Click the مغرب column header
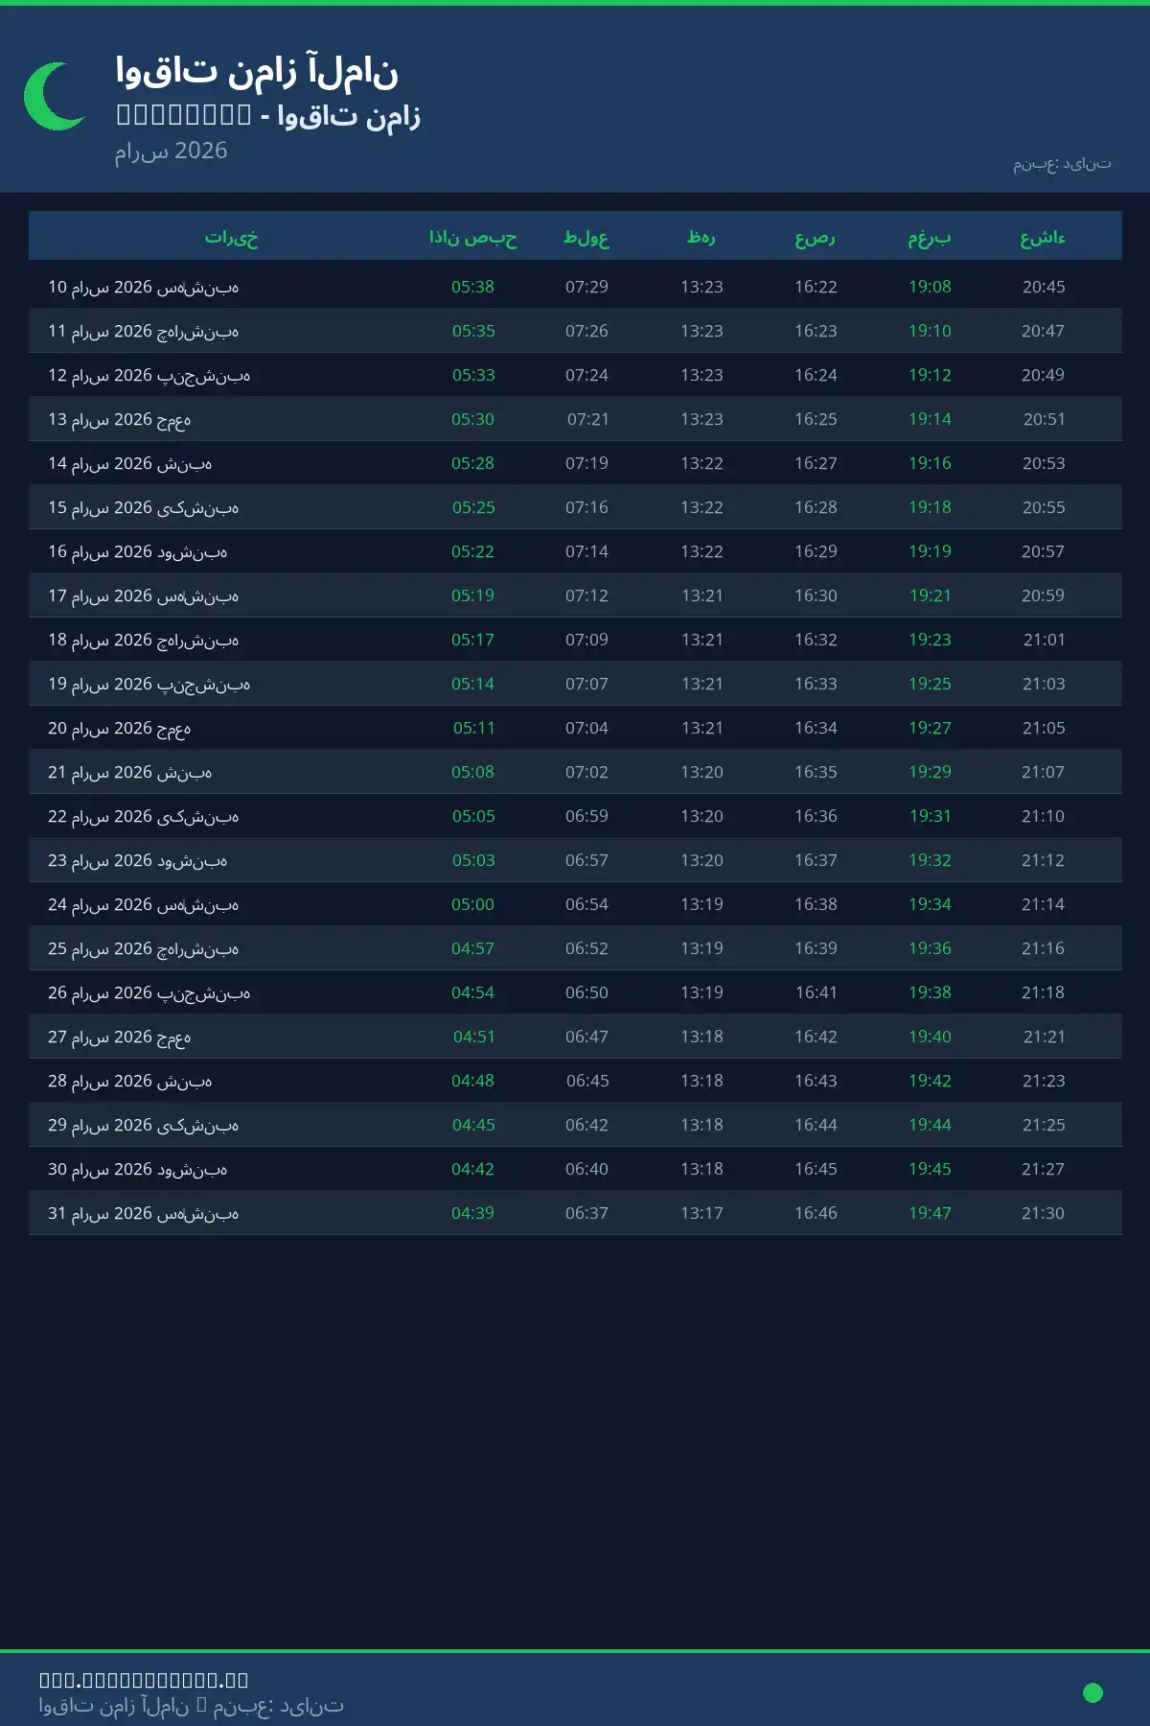Viewport: 1150px width, 1726px height. [930, 237]
